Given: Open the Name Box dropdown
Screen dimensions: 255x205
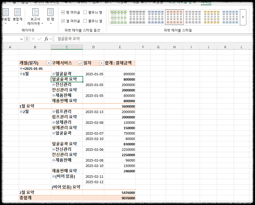Looking at the screenshot, I should tap(21, 39).
